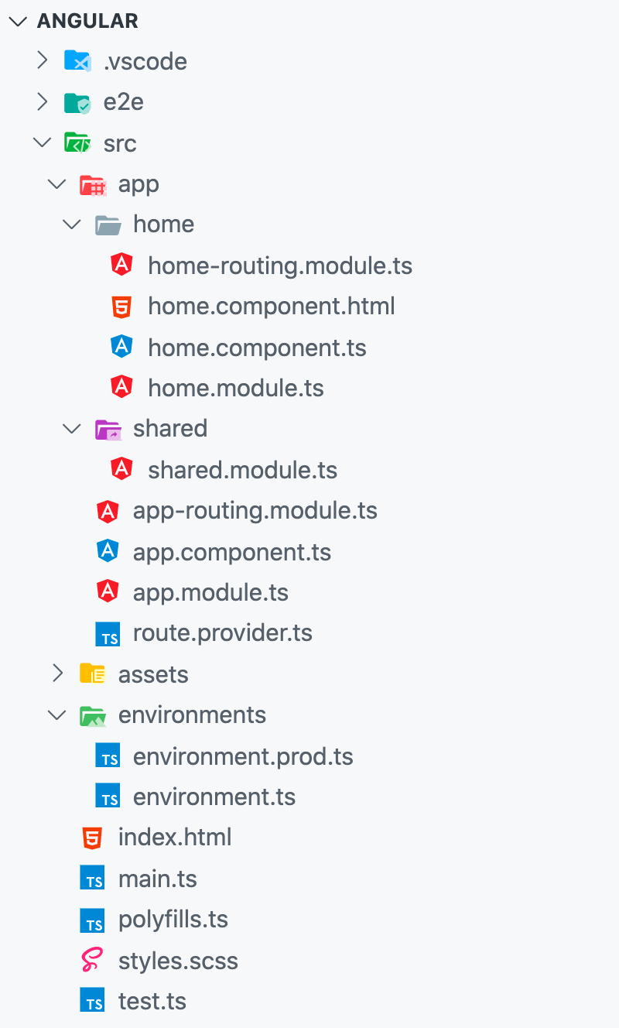Image resolution: width=619 pixels, height=1028 pixels.
Task: Expand the assets folder
Action: point(56,673)
